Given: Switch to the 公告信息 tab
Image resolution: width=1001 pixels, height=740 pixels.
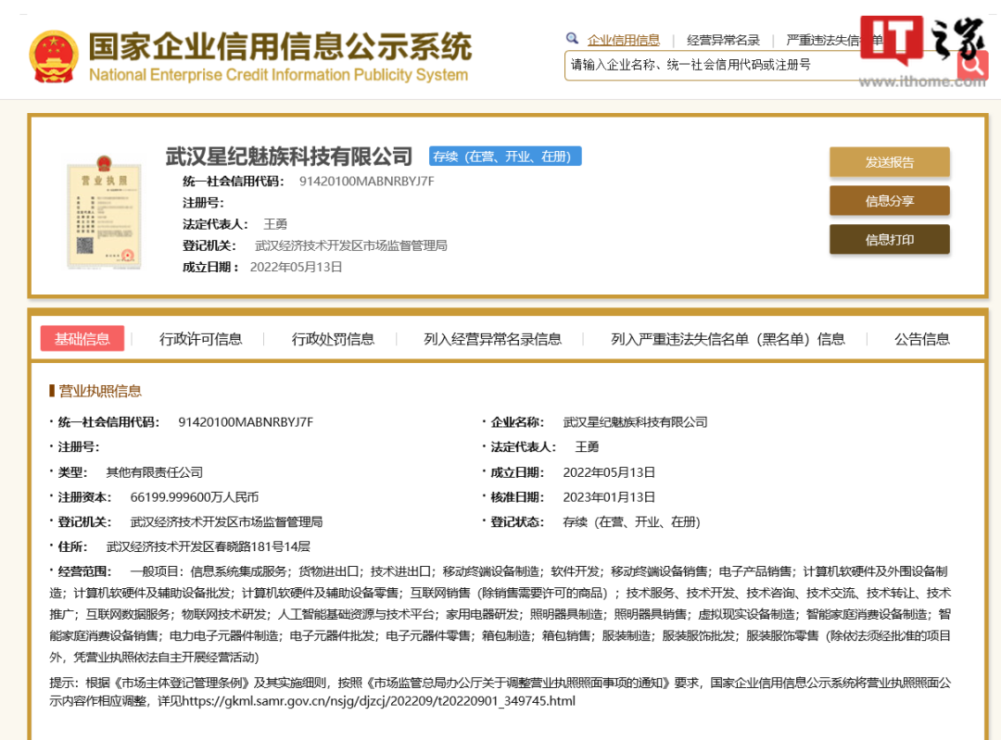Looking at the screenshot, I should click(922, 339).
